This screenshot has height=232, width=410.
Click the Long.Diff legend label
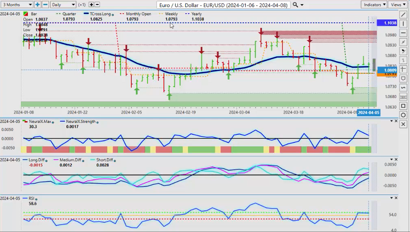(37, 160)
